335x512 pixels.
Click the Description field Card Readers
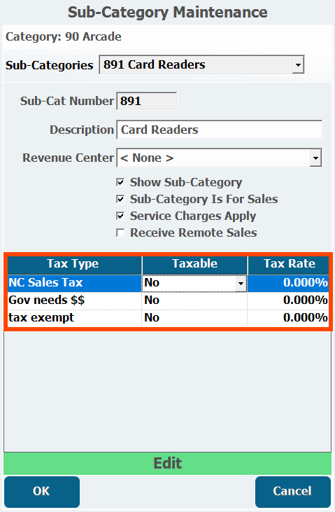pyautogui.click(x=219, y=130)
